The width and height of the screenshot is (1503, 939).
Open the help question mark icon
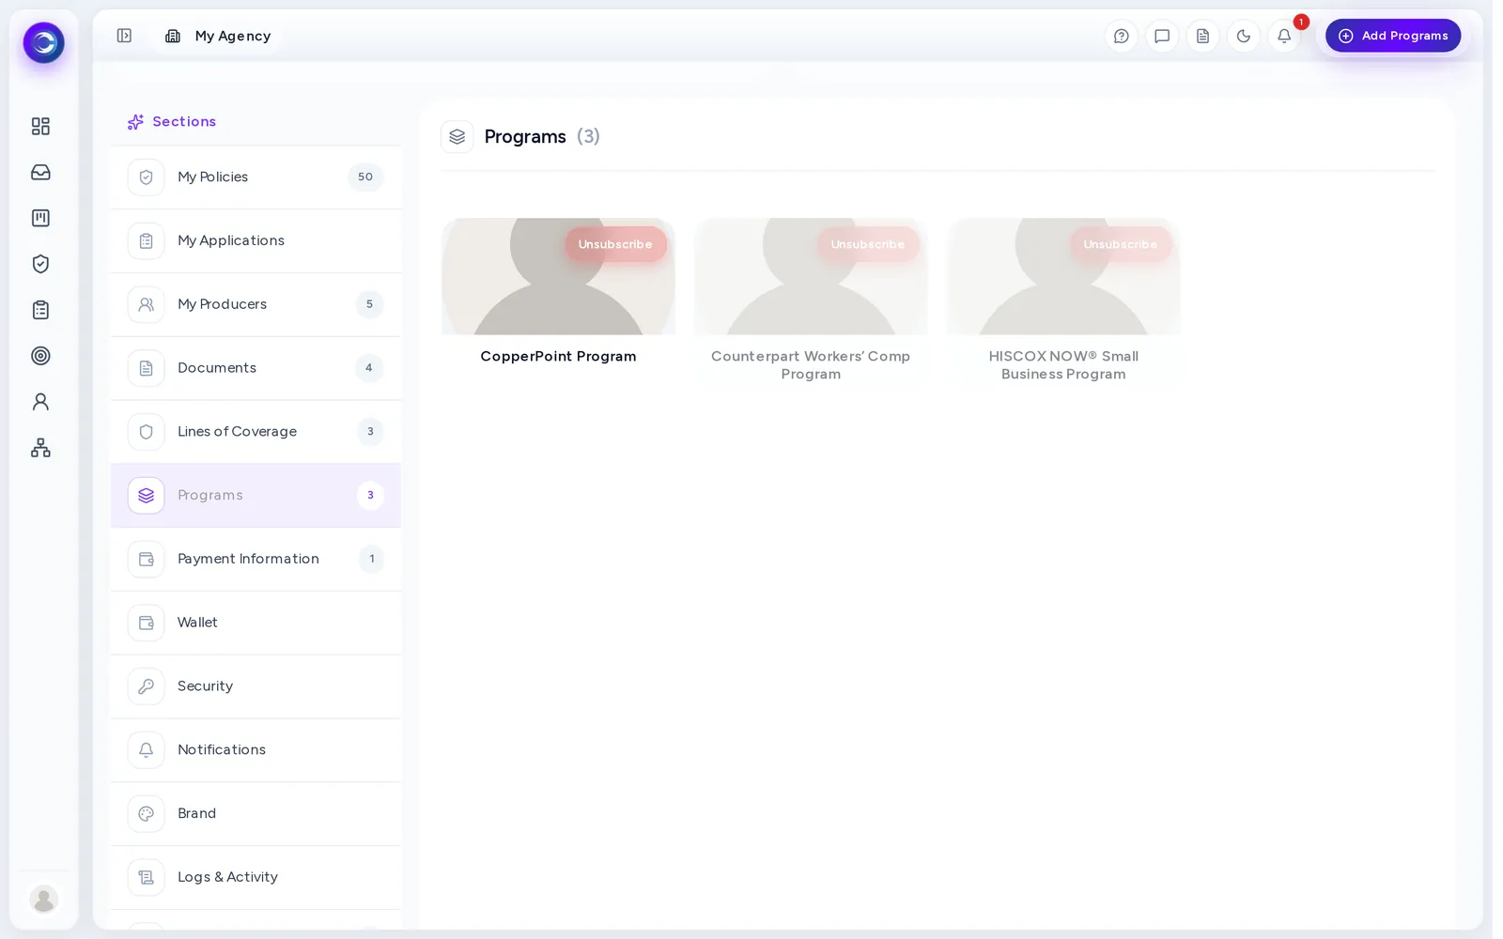(1121, 36)
